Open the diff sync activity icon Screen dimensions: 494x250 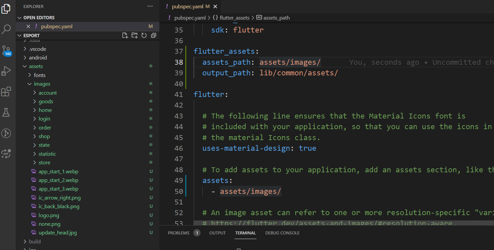click(x=6, y=154)
